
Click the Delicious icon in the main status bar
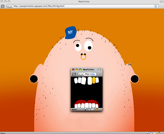click(x=148, y=133)
